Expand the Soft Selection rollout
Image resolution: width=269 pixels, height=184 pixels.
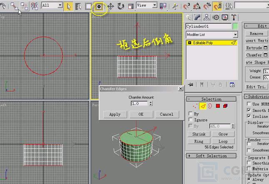pos(212,156)
